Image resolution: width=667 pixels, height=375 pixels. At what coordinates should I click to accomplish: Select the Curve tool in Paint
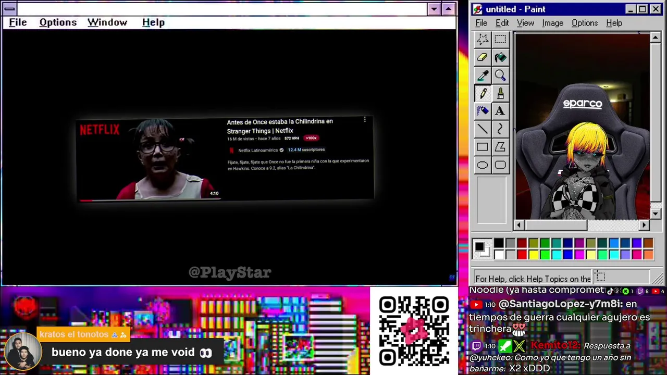[x=500, y=129]
